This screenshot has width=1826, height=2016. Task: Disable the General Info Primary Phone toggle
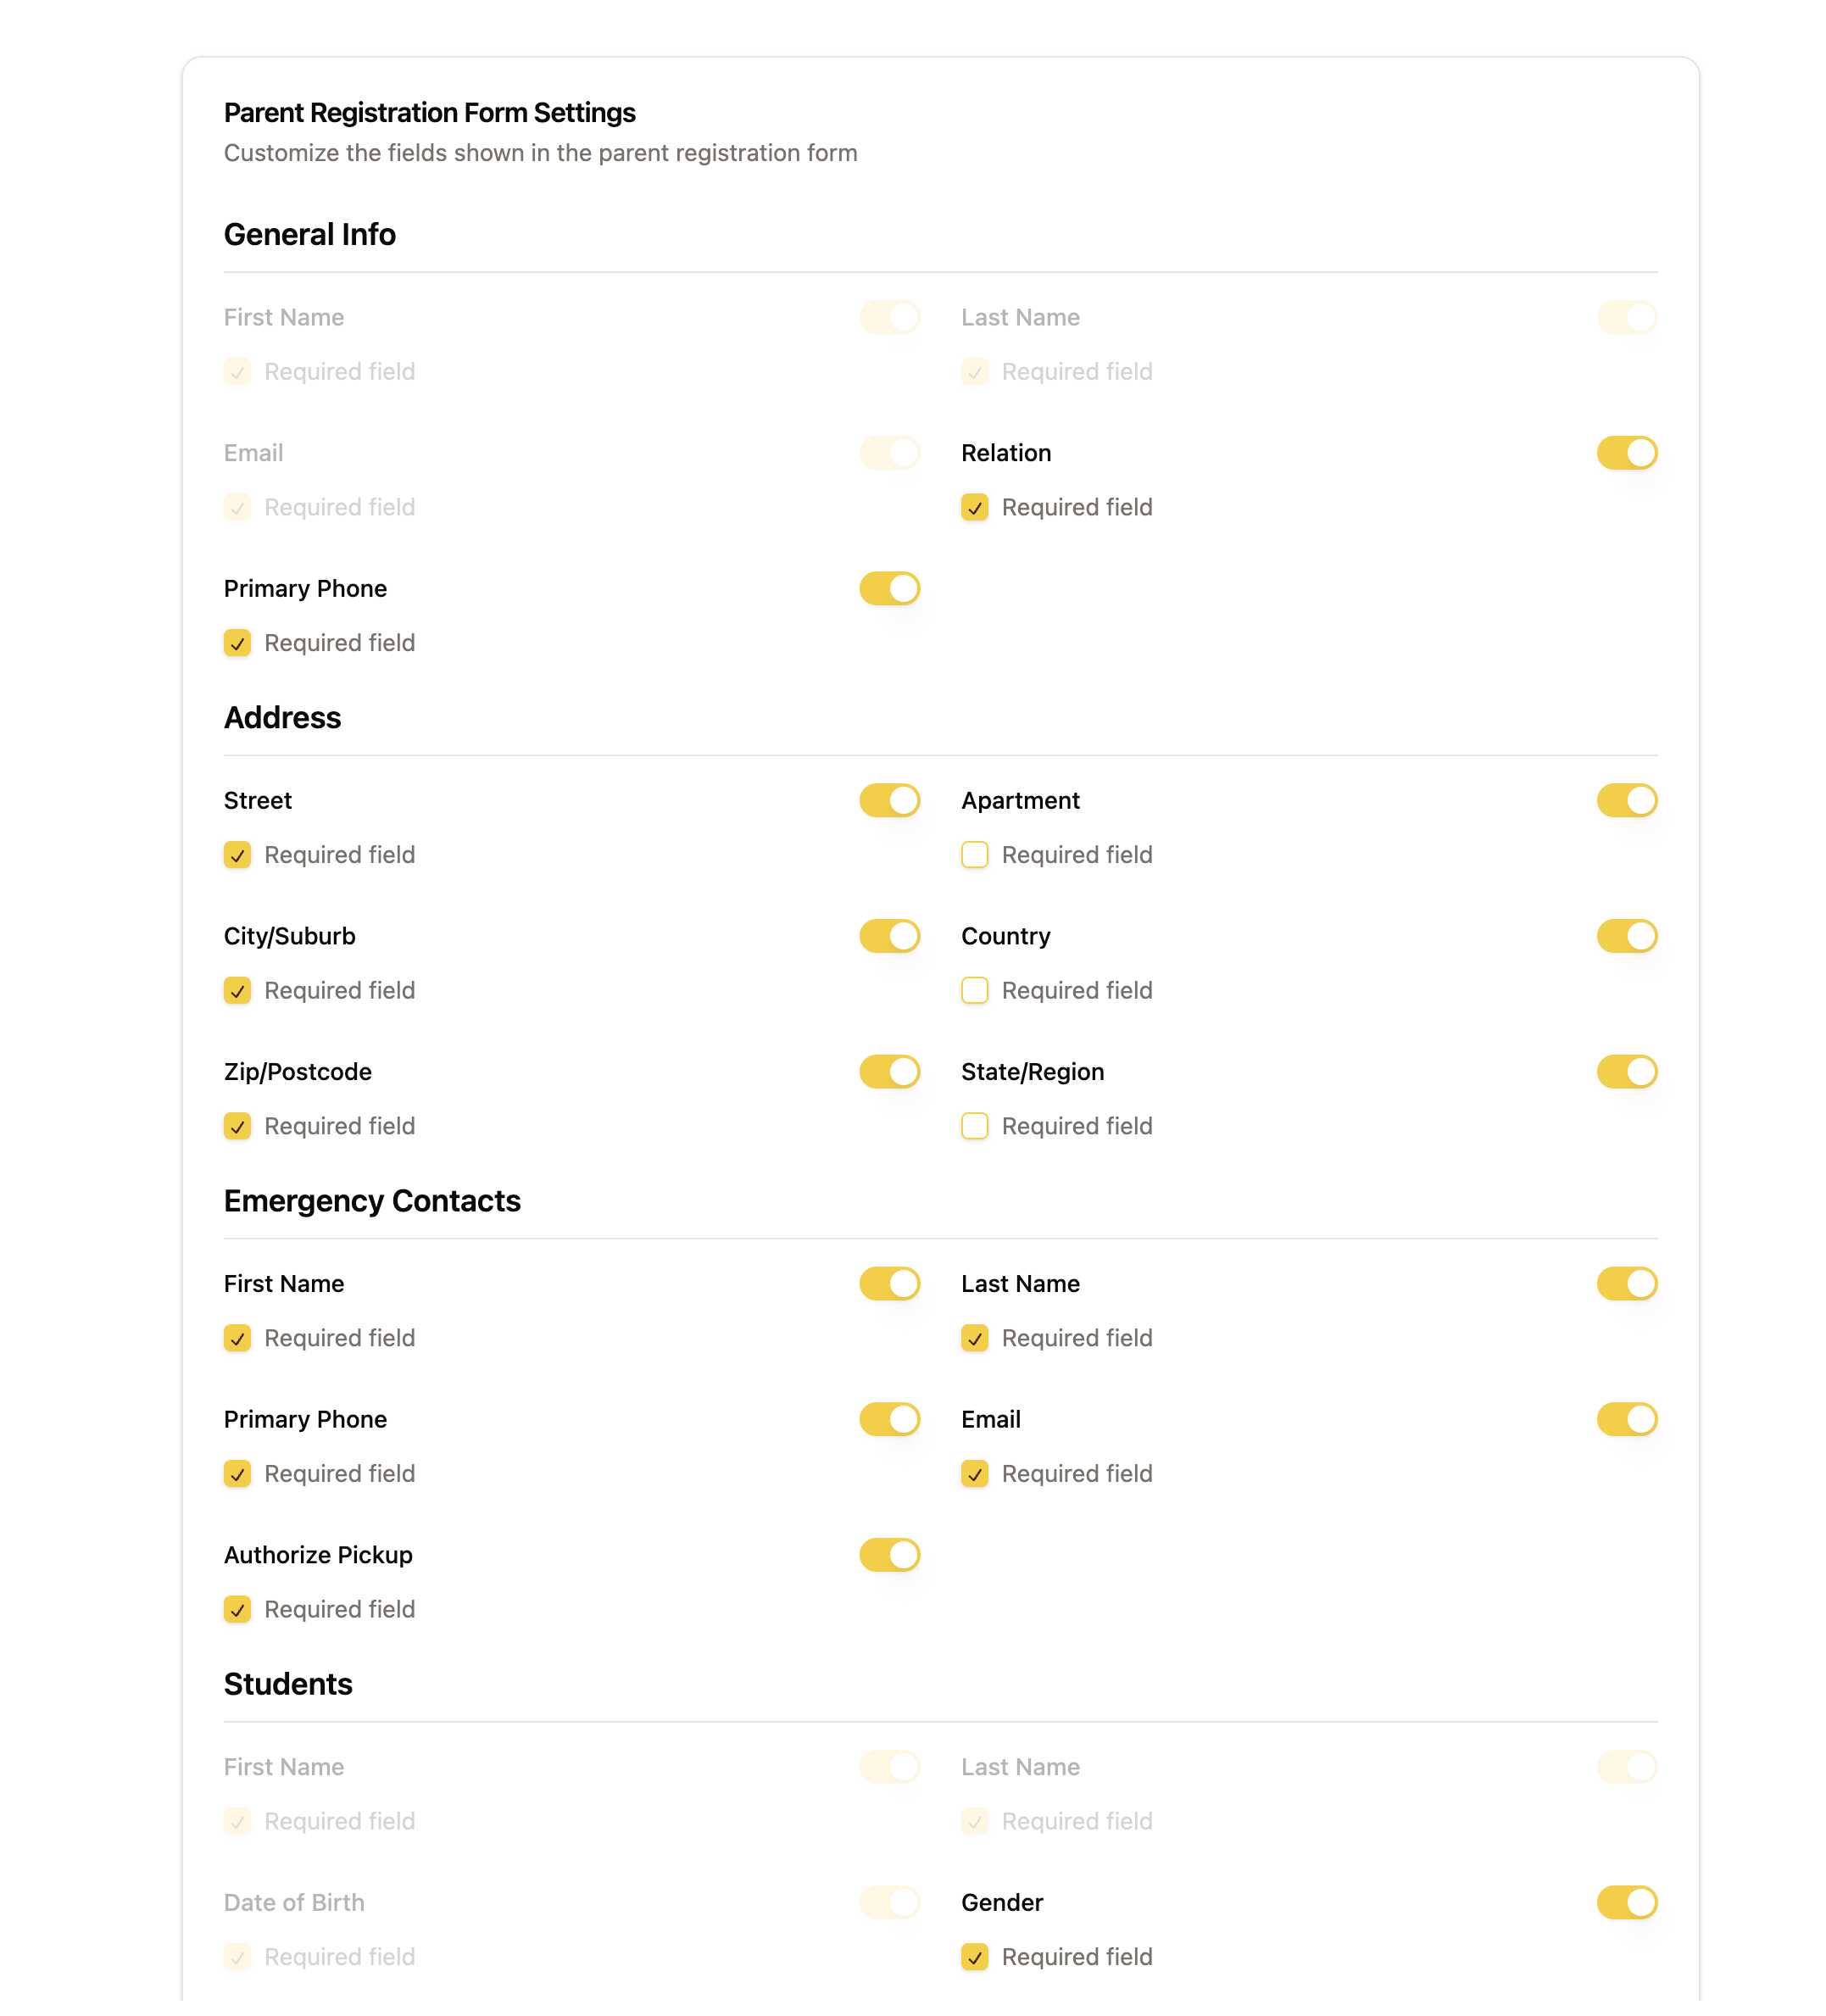pos(889,588)
